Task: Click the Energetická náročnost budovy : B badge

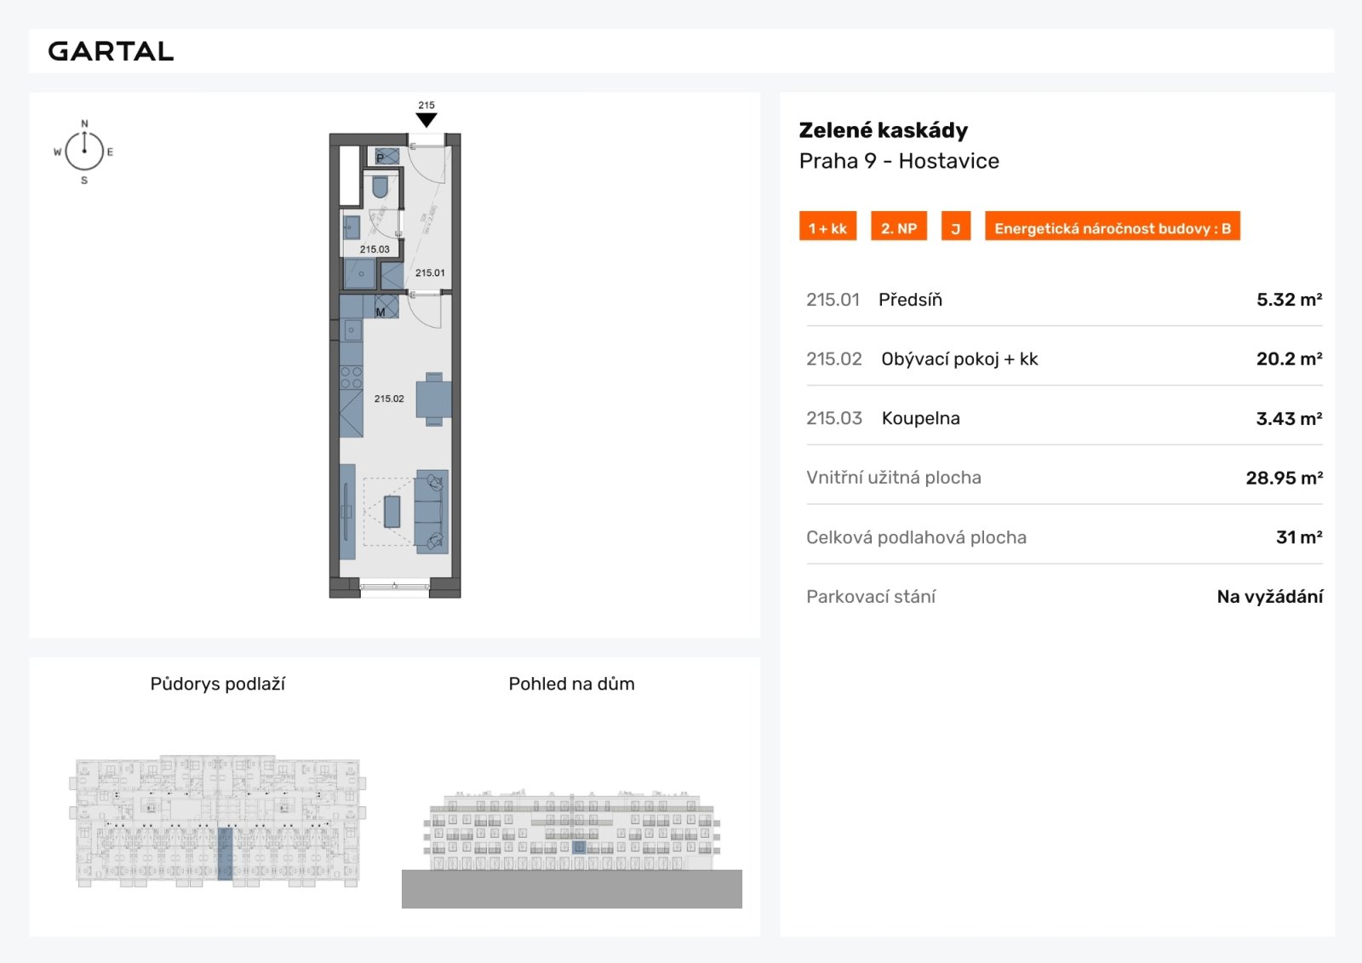Action: pyautogui.click(x=1113, y=228)
